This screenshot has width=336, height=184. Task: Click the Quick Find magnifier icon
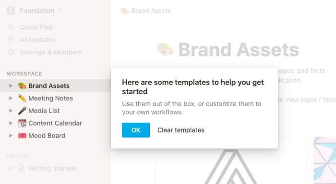pos(11,27)
